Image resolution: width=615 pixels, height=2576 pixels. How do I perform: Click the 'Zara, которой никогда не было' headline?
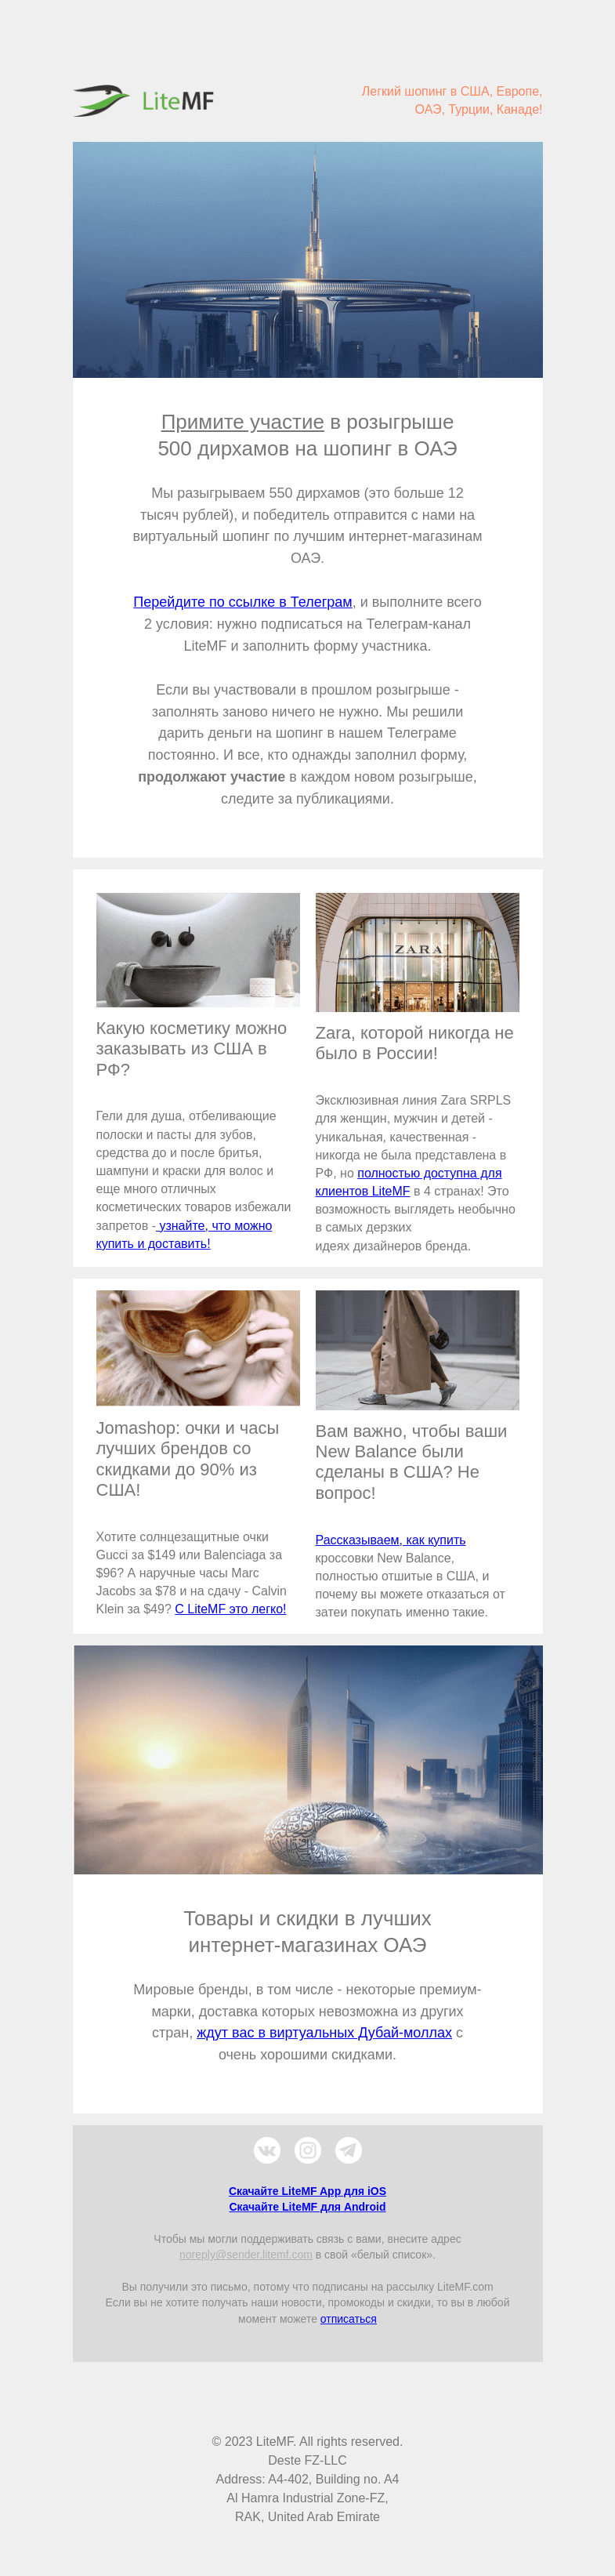coord(414,1043)
